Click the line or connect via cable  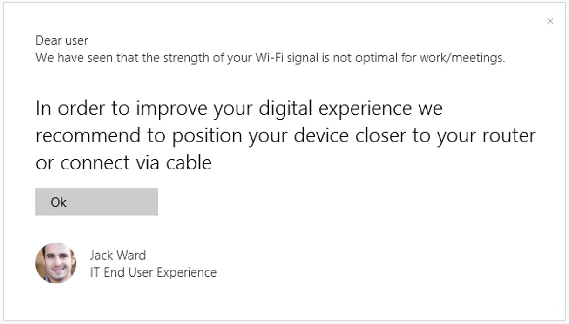tap(123, 162)
